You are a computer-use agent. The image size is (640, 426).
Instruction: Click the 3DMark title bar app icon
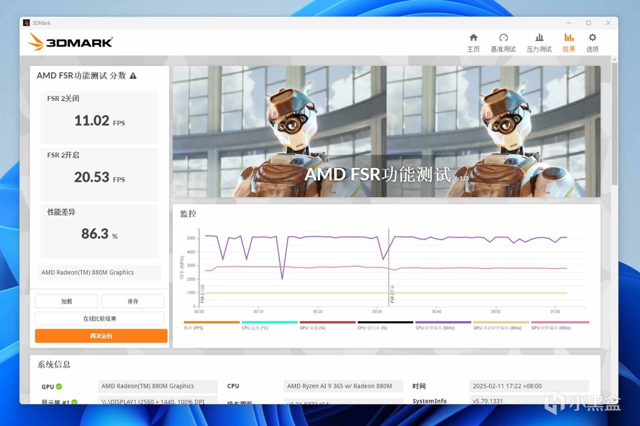[26, 23]
